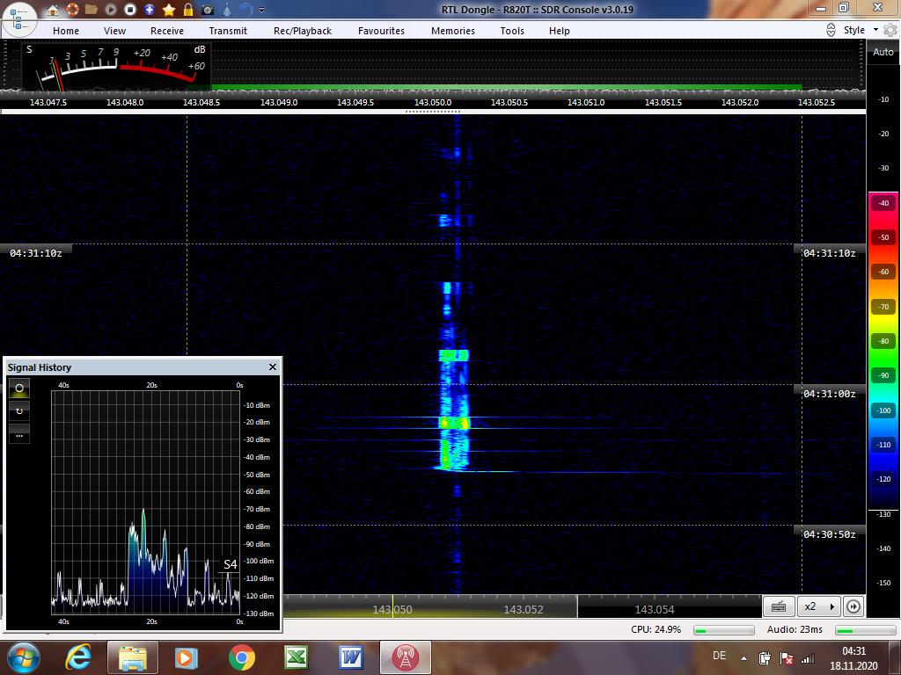This screenshot has width=901, height=675.
Task: Close the Signal History panel
Action: [x=273, y=367]
